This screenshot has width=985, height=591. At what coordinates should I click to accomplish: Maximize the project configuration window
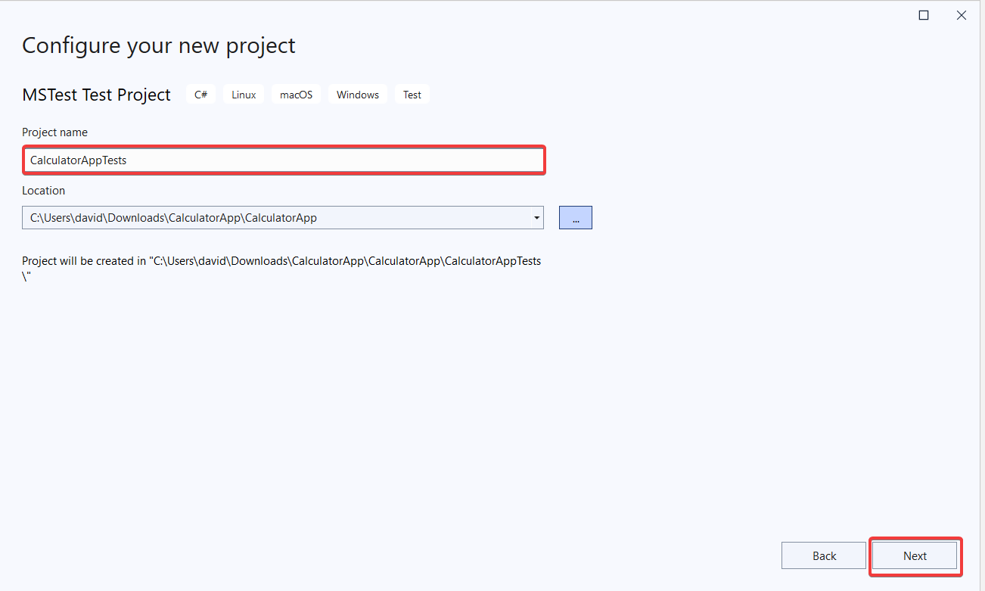[x=923, y=14]
